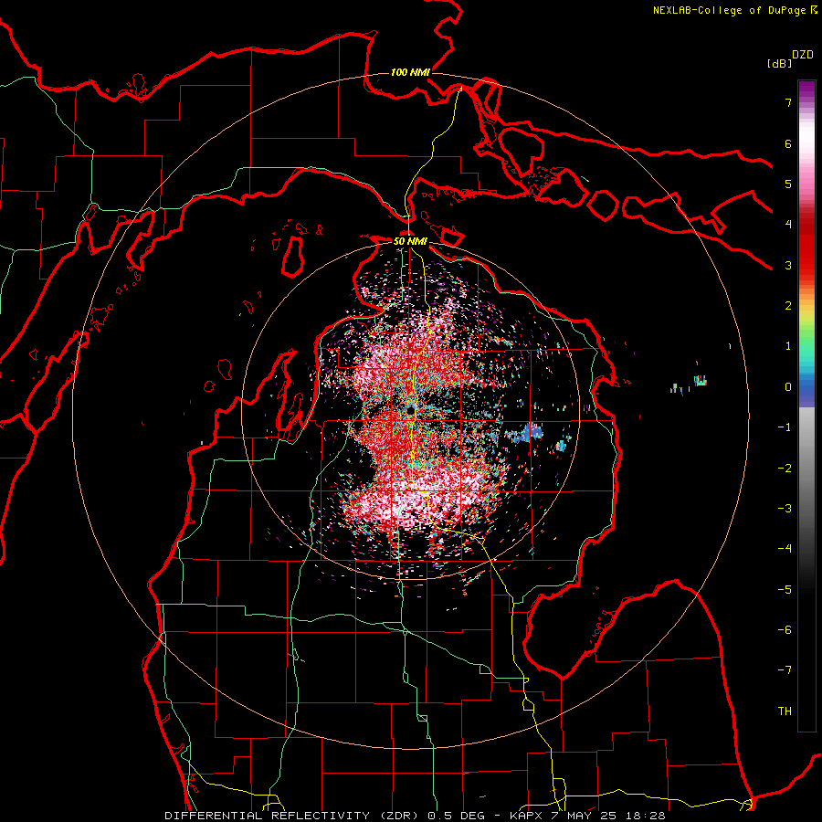Click the '-7' value on color scale
822x822 pixels.
pos(785,670)
